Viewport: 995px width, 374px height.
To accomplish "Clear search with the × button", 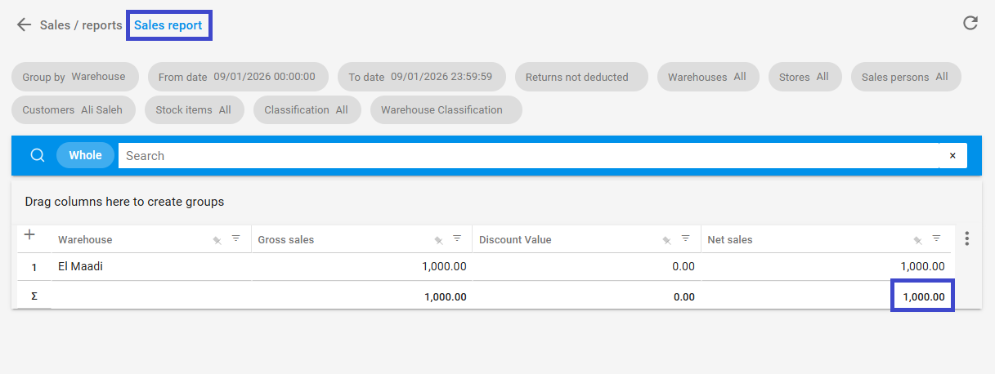I will point(952,155).
